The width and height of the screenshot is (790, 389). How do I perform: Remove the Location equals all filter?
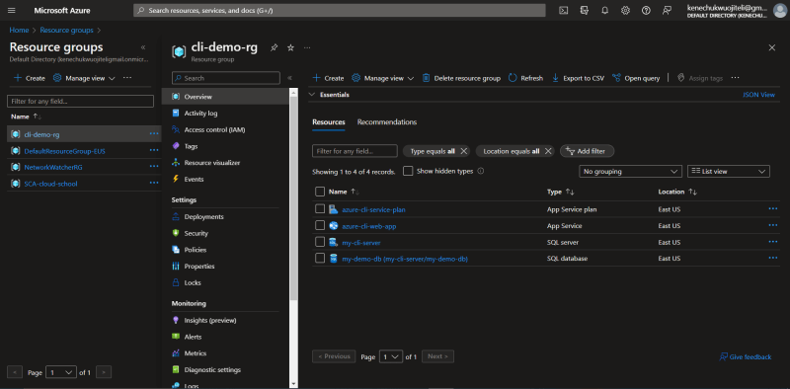click(549, 151)
